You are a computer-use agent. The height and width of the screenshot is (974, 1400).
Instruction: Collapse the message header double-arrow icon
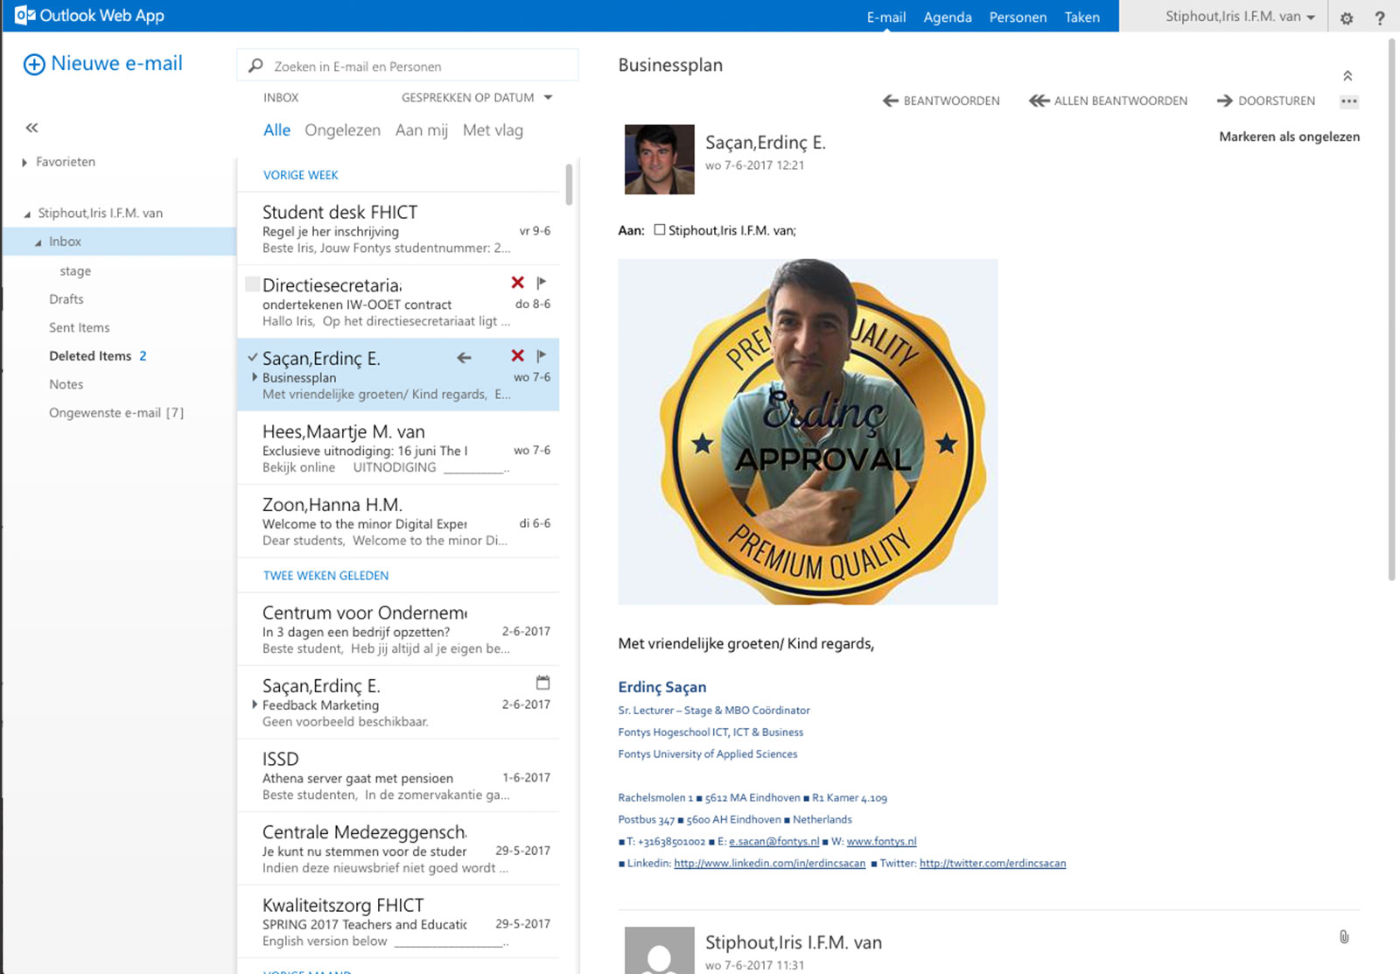pos(1347,76)
